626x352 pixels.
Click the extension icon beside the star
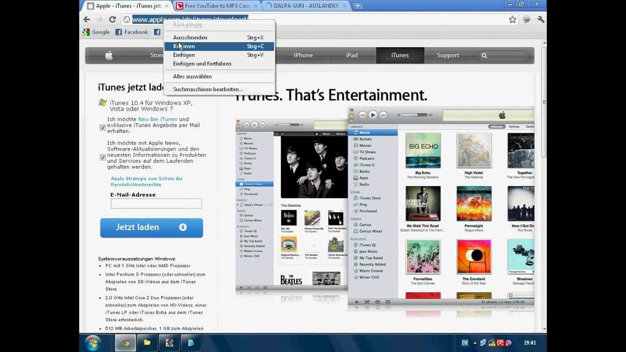527,20
